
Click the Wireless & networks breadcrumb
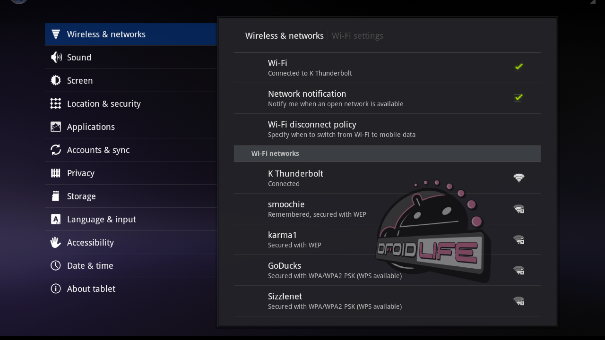[284, 36]
